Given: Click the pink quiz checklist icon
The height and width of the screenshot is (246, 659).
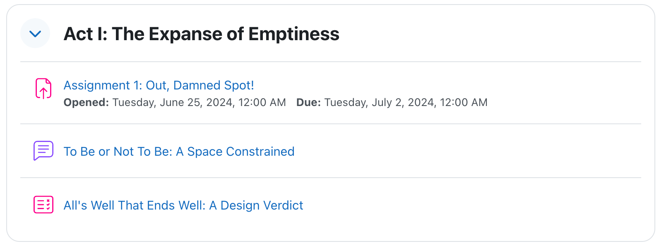Looking at the screenshot, I should pyautogui.click(x=43, y=205).
